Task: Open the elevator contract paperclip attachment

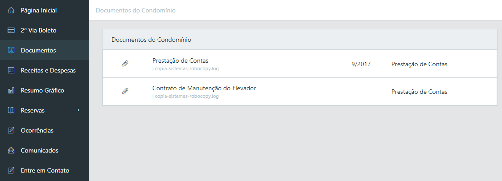Action: click(x=125, y=92)
